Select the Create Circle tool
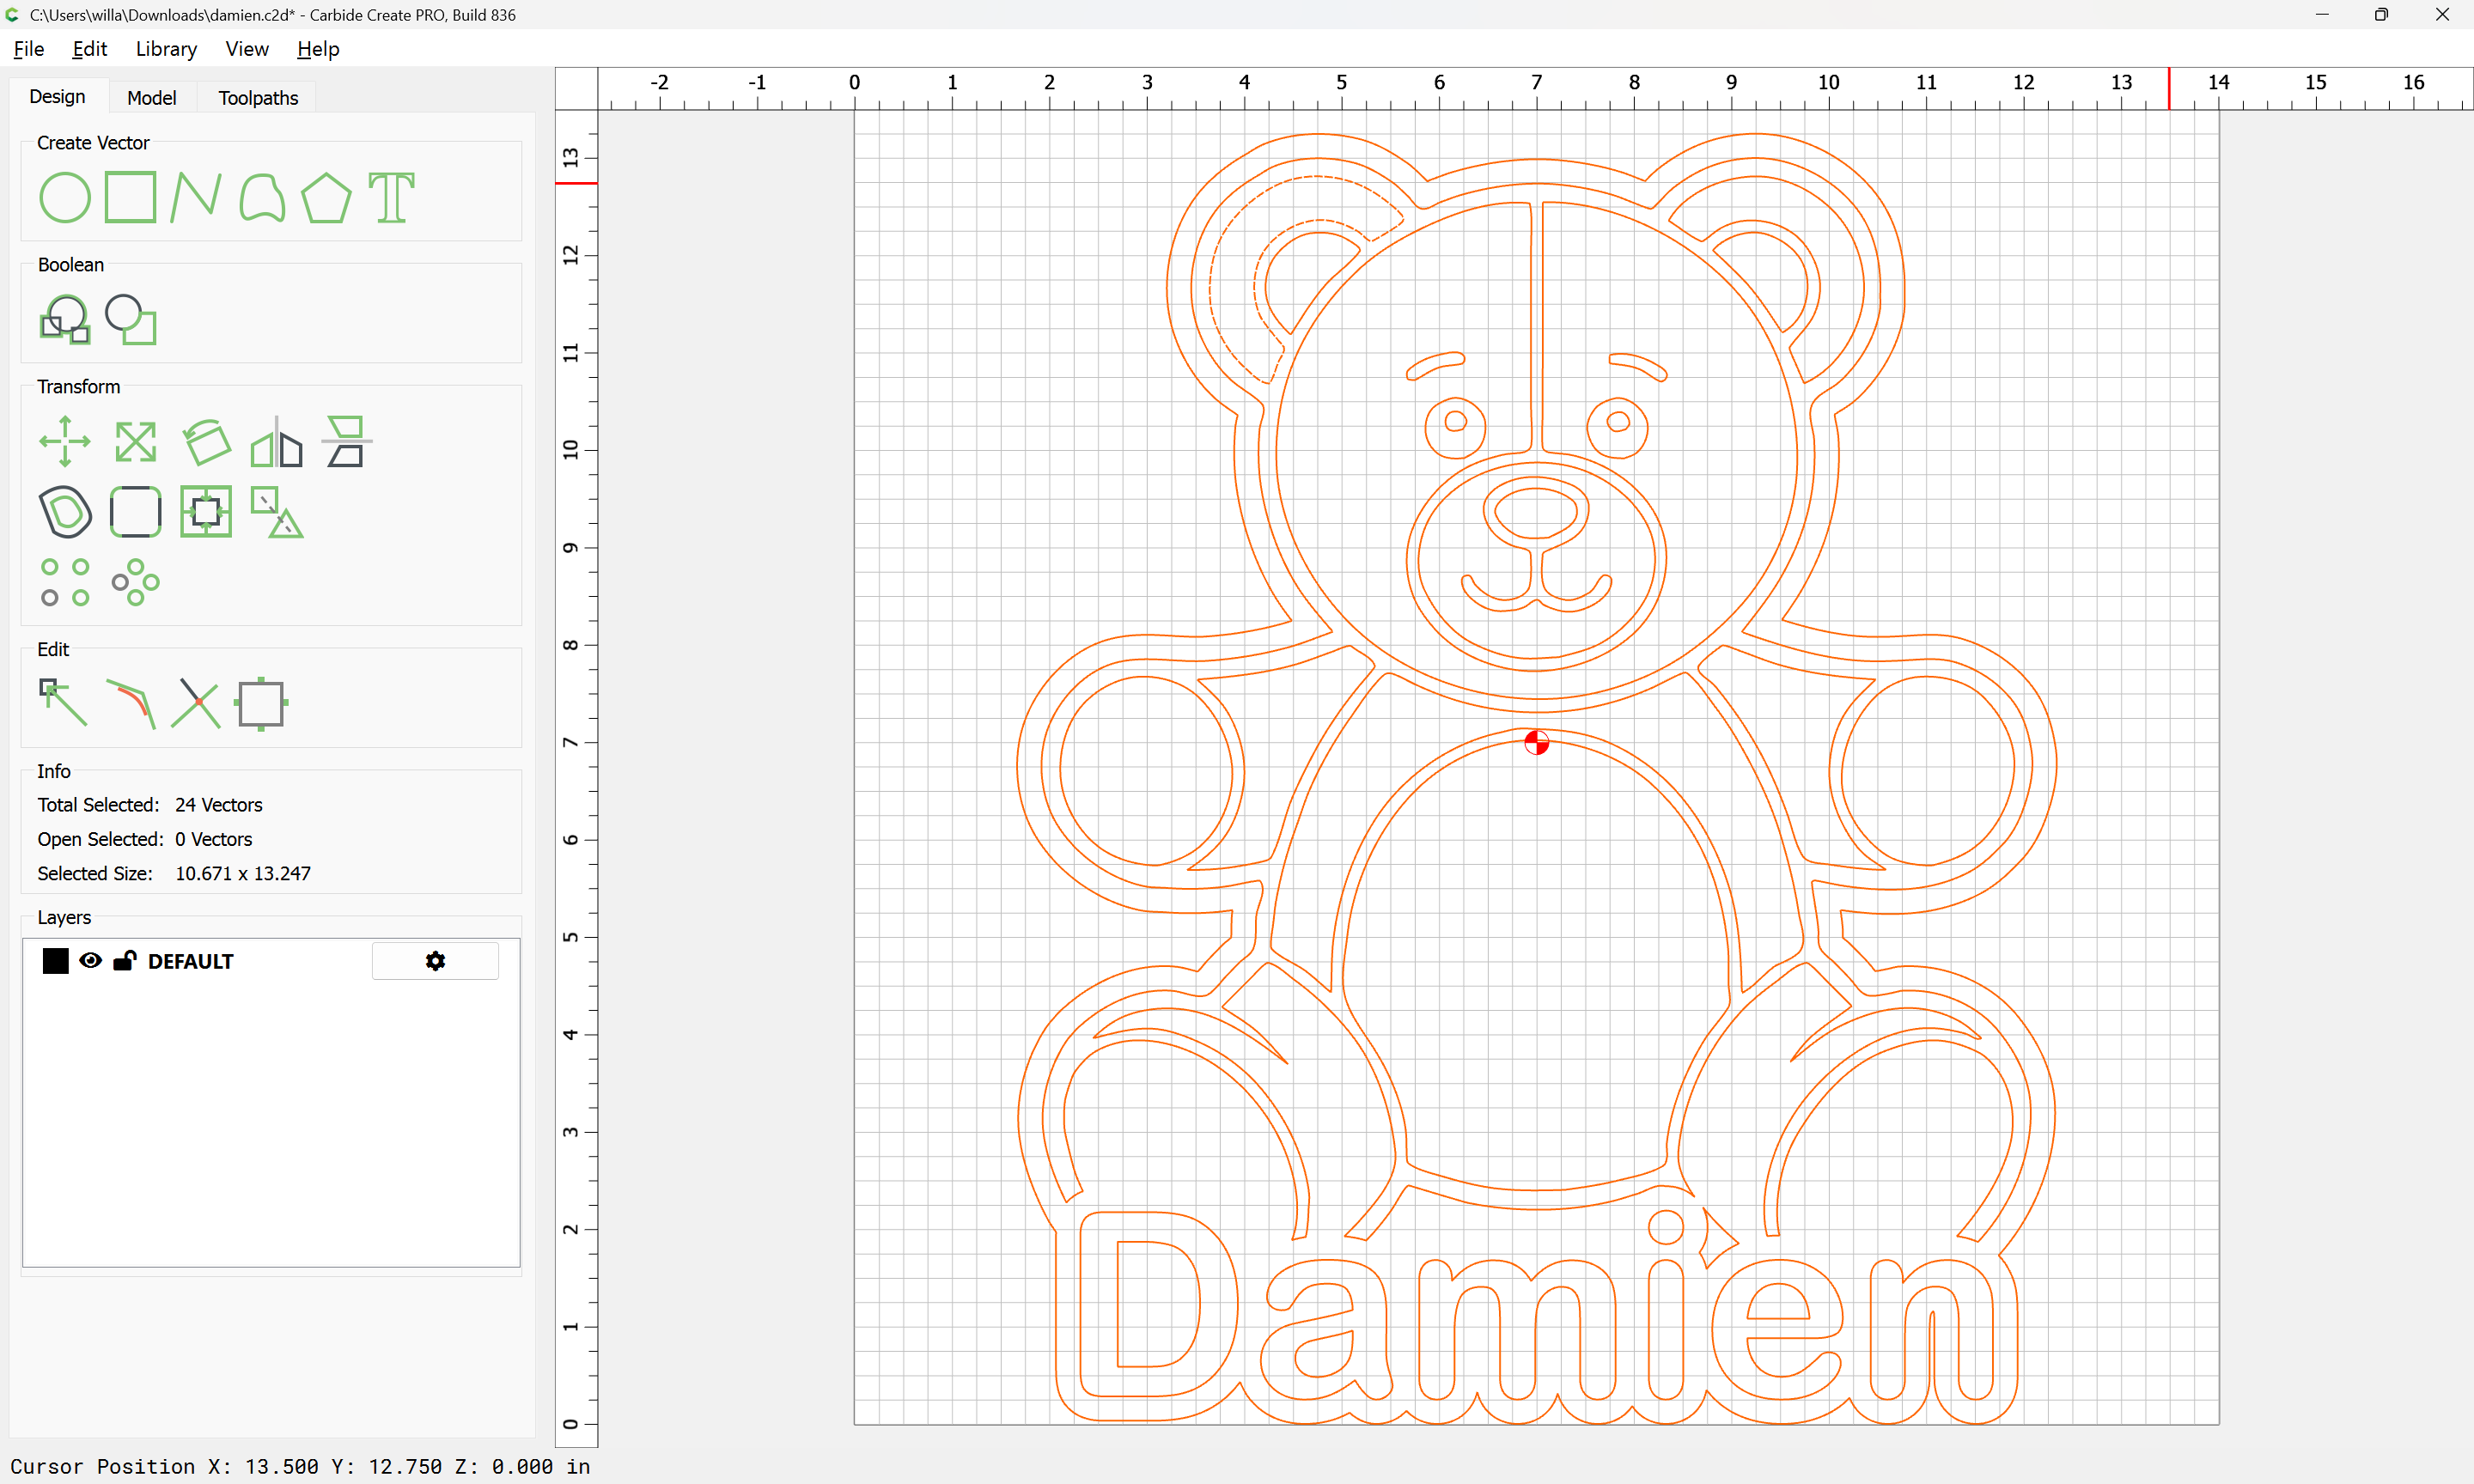The width and height of the screenshot is (2474, 1484). point(64,197)
